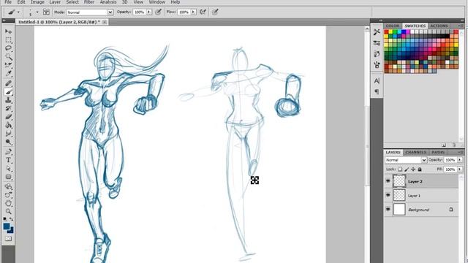Hide Layer 2 visibility eye
The image size is (468, 263).
[x=388, y=181]
